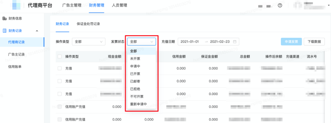The image size is (331, 123).
Task: Collapse the 财务记录 sidebar section
Action: (x=37, y=31)
